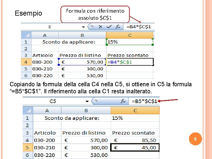Click cell 030-220 in the C5 sheet

pyautogui.click(x=47, y=155)
